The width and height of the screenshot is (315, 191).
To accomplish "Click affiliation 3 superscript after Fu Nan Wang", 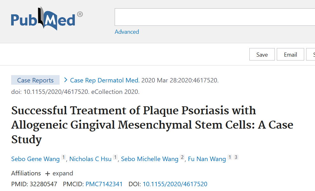I will click(x=236, y=157).
